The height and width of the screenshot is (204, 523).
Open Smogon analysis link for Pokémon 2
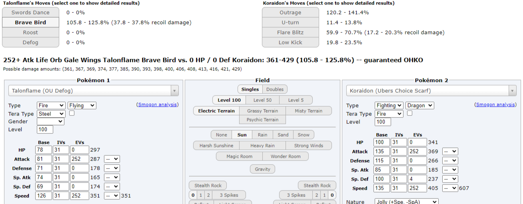pos(495,105)
